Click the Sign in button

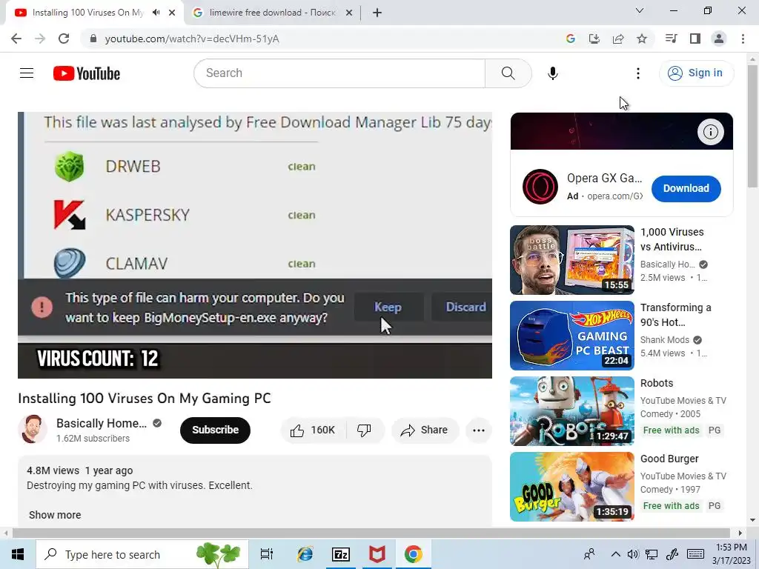(696, 73)
